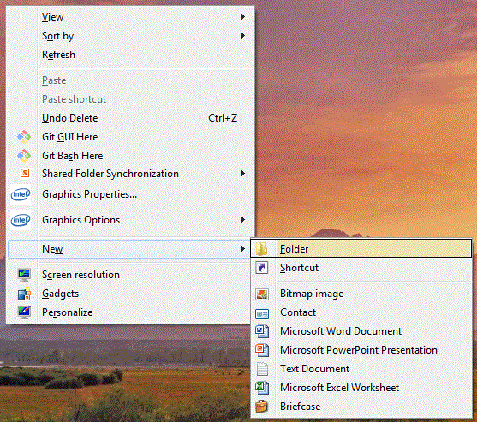
Task: Click the Text Document page icon
Action: [262, 369]
